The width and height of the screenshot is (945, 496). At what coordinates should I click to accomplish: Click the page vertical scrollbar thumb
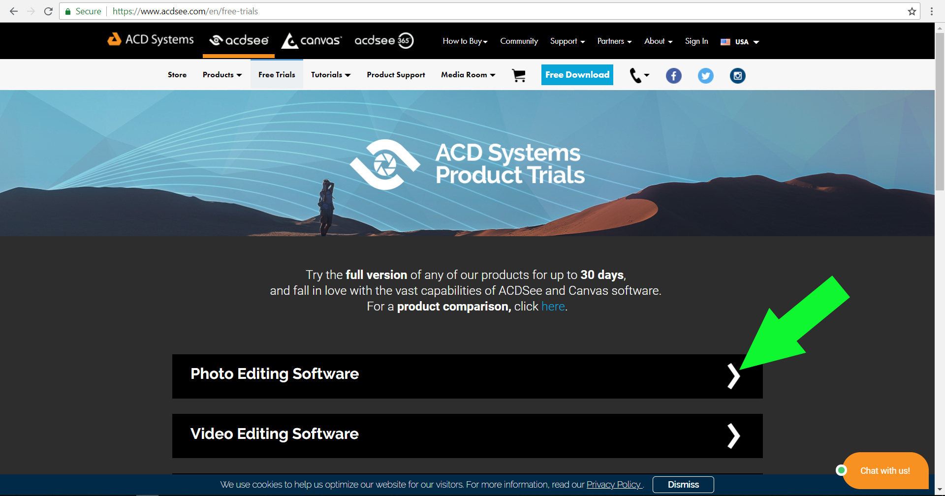coord(940,112)
